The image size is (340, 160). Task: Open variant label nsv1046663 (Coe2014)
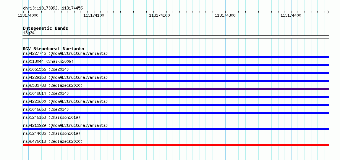pyautogui.click(x=46, y=109)
